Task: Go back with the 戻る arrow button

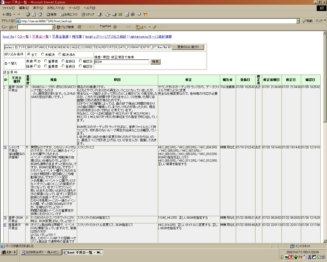Action: (x=7, y=15)
